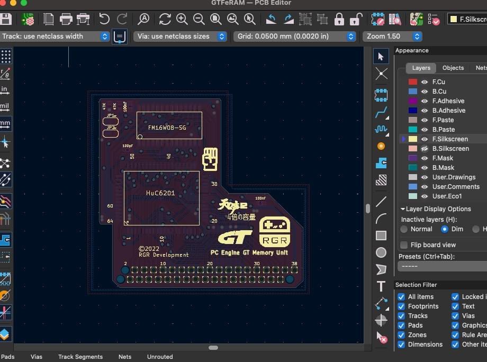The width and height of the screenshot is (487, 362).
Task: Toggle F.Cu layer visibility eye
Action: 424,82
